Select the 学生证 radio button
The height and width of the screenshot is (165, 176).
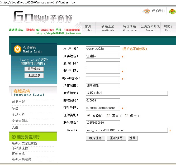[x=126, y=115]
